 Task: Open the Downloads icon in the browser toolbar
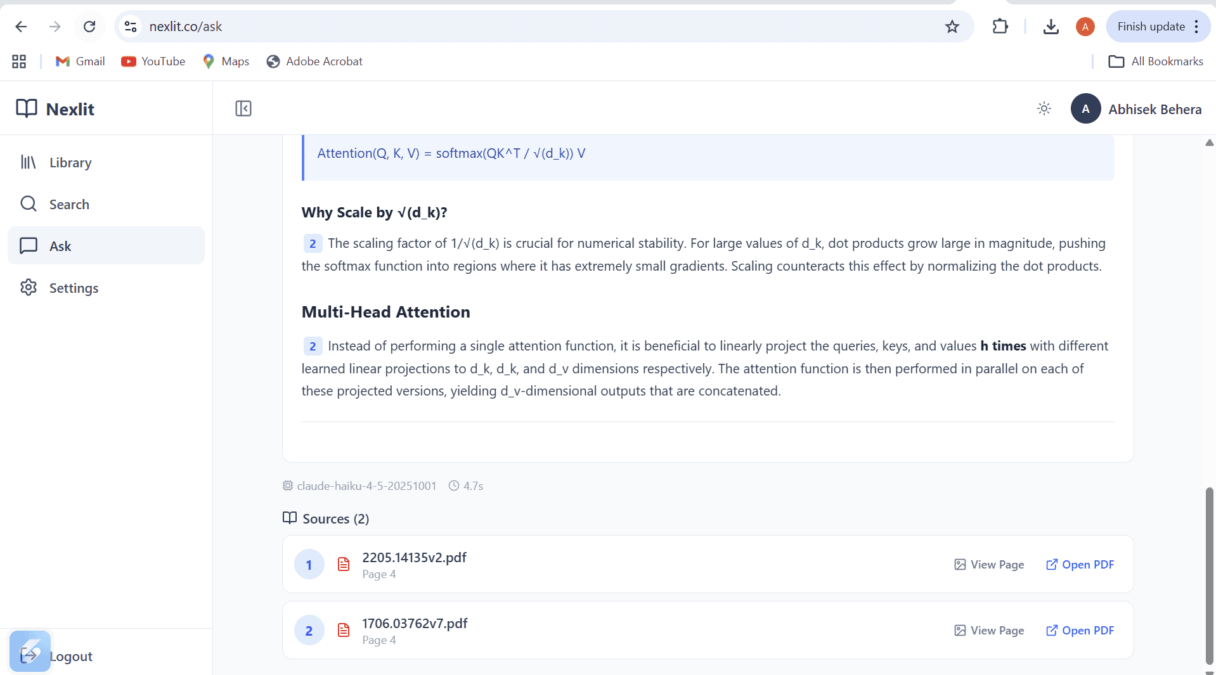click(1051, 27)
